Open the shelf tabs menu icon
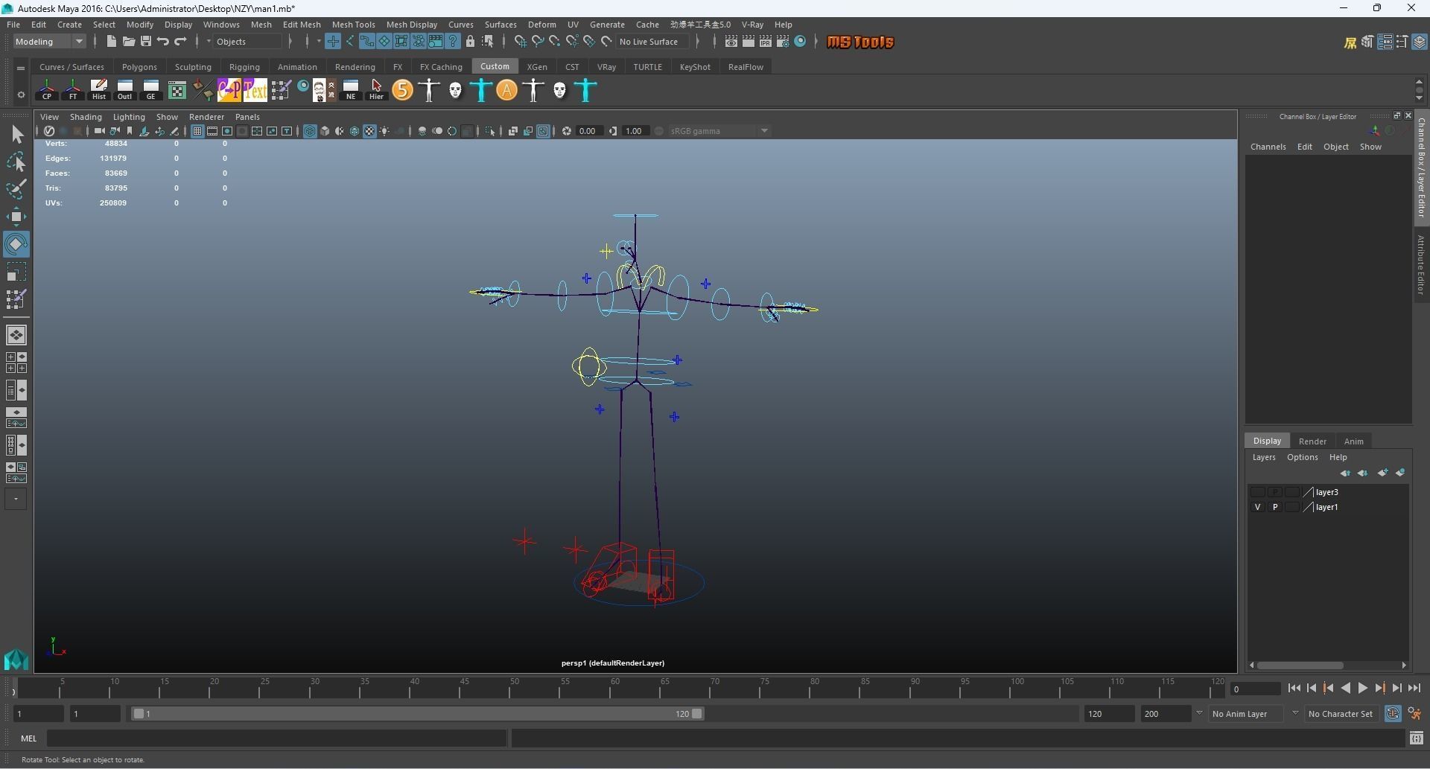The image size is (1430, 769). pyautogui.click(x=21, y=68)
